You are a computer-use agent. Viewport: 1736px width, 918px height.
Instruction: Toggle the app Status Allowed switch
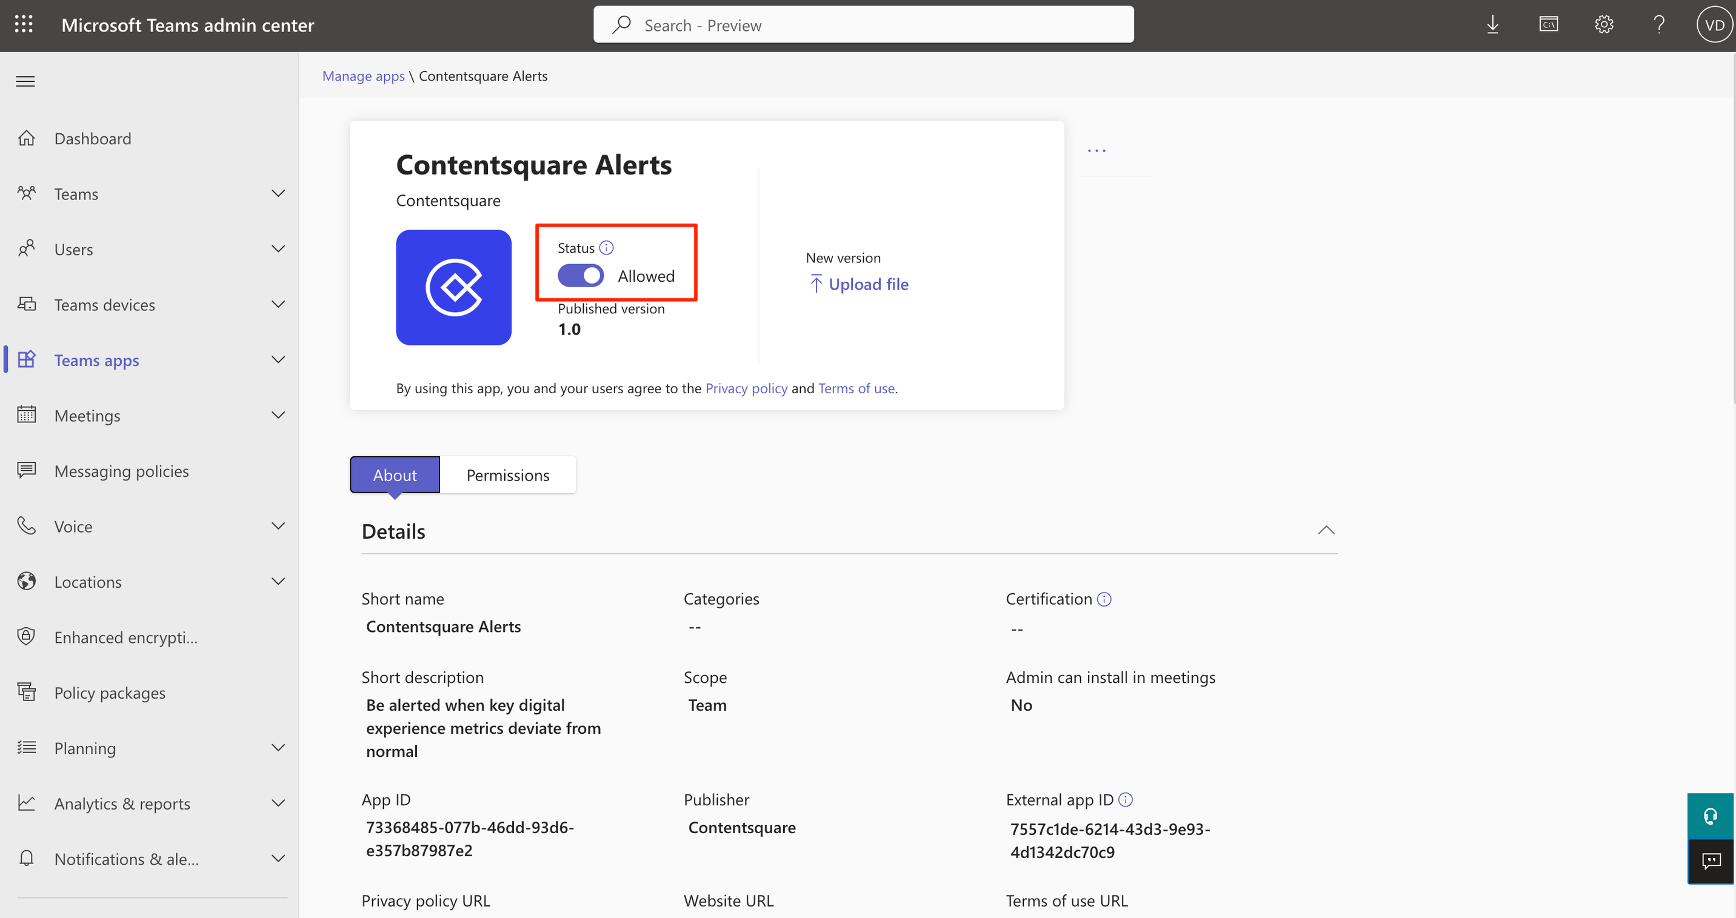pyautogui.click(x=580, y=276)
